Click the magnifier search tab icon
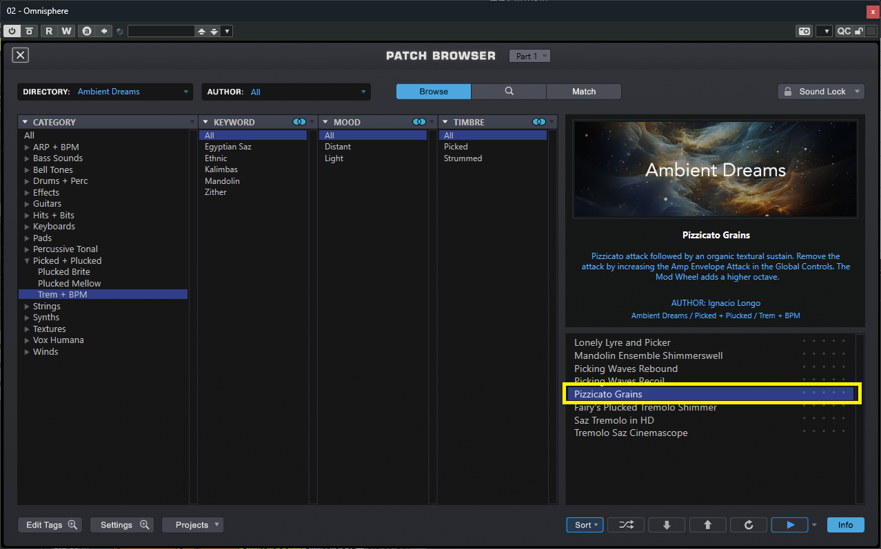 [x=509, y=92]
